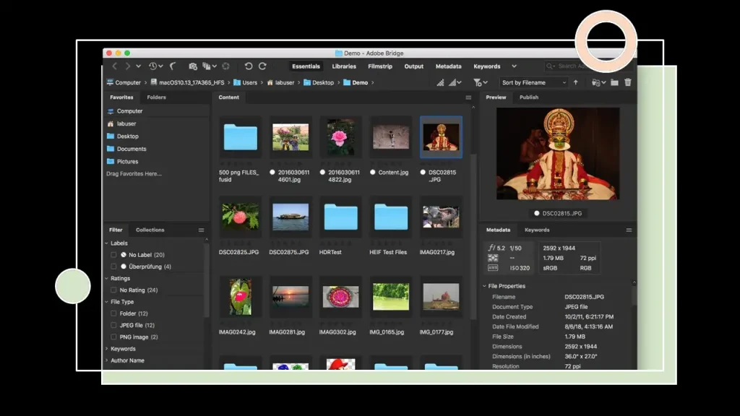Click the trash delete item icon

click(628, 83)
